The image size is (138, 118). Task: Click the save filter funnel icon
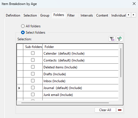pyautogui.click(x=112, y=39)
